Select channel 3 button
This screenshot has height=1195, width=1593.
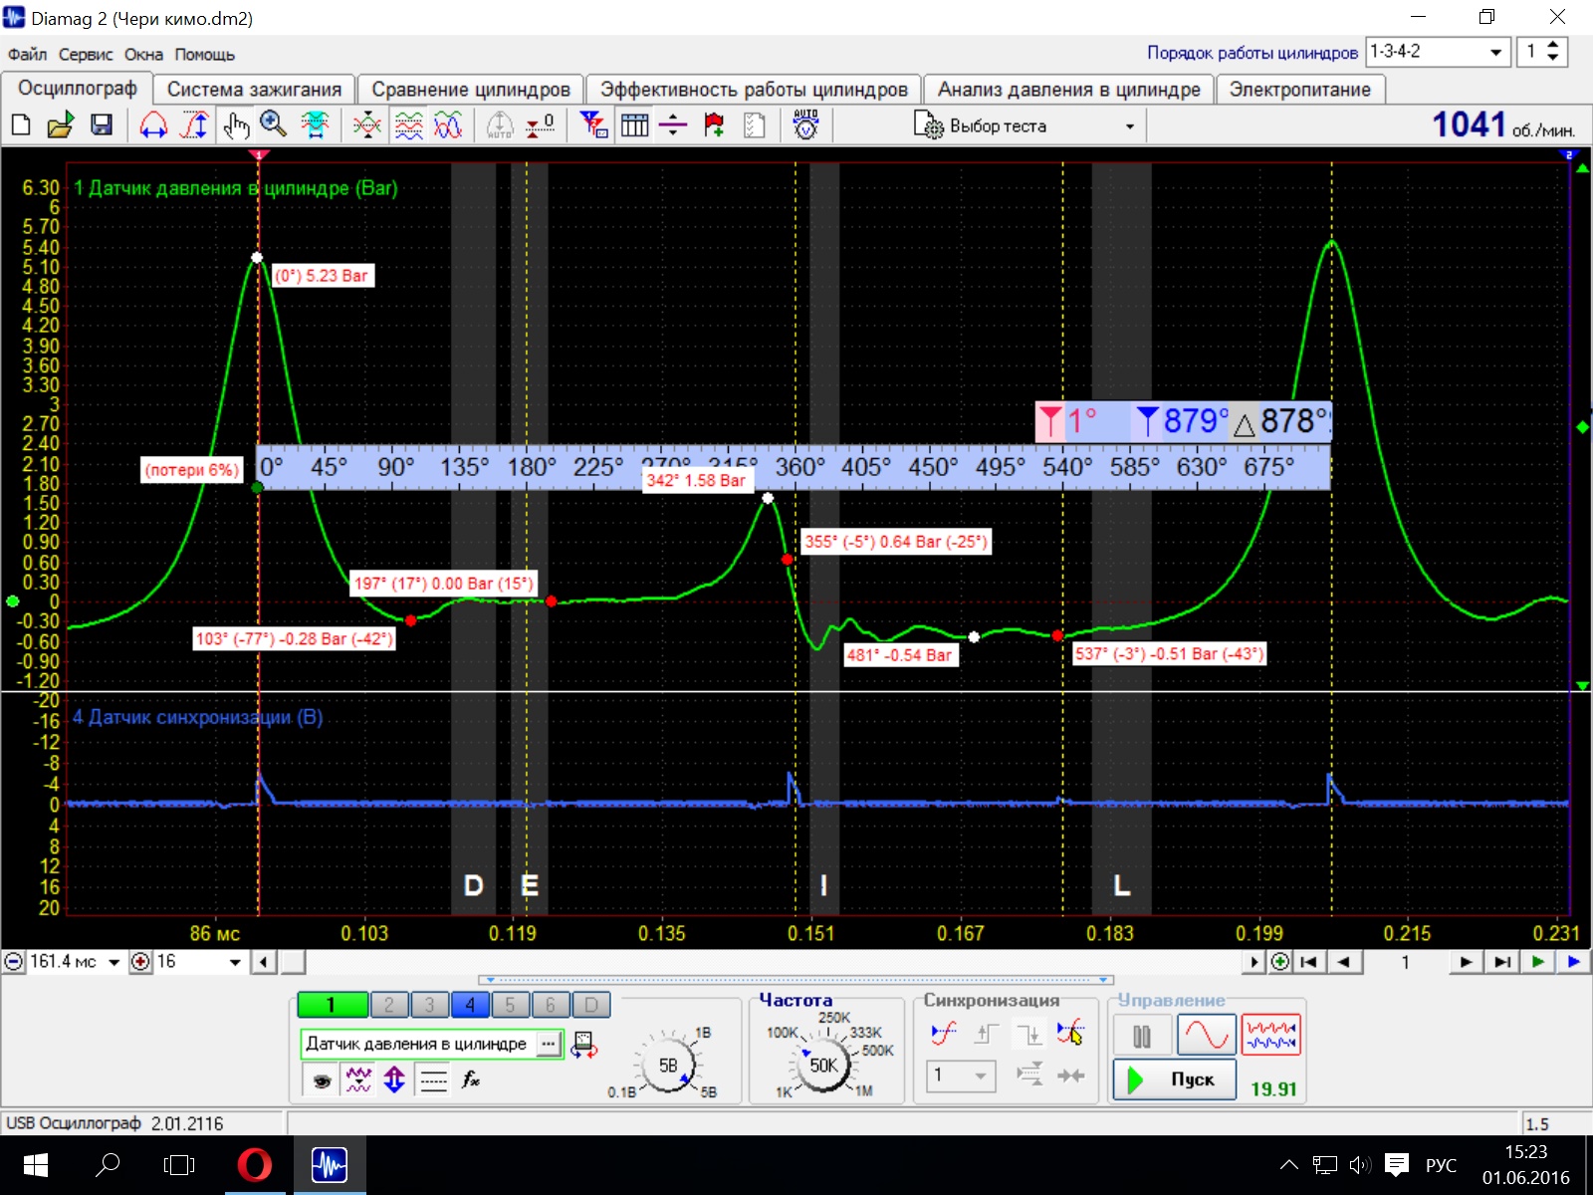tap(429, 1005)
